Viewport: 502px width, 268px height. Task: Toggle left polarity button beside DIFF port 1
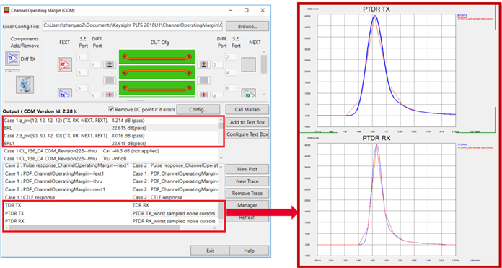pyautogui.click(x=110, y=64)
